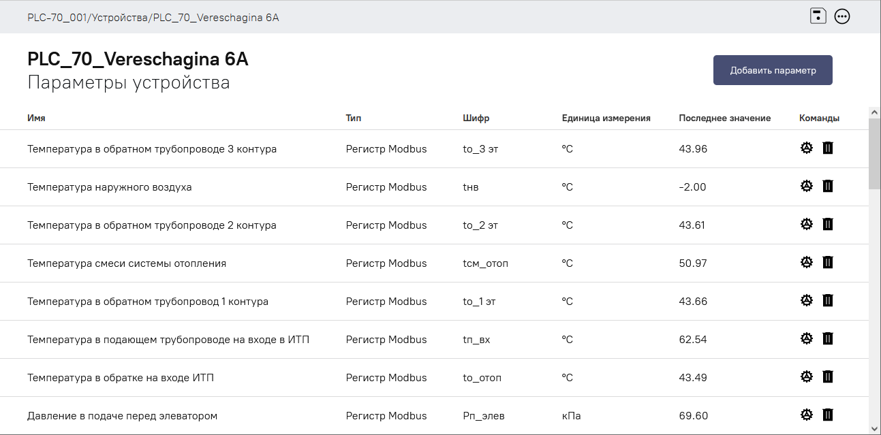Click the value -2.00
Screen dimensions: 881x435
click(692, 187)
